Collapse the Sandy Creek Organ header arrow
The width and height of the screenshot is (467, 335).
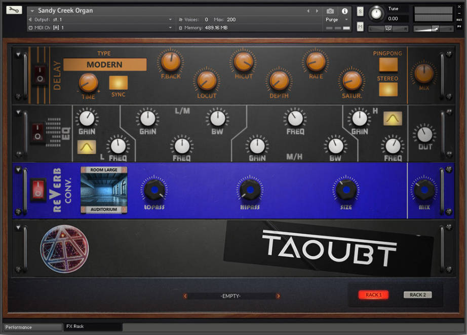click(x=32, y=10)
